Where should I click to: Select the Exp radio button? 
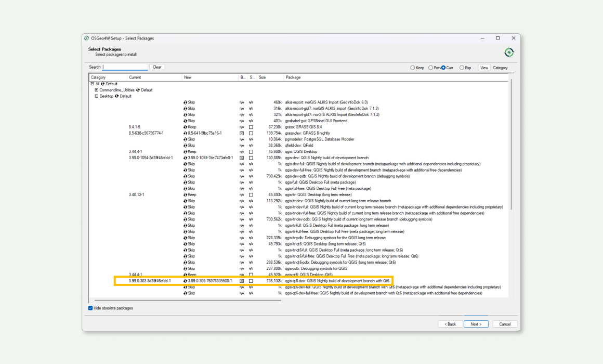point(462,68)
